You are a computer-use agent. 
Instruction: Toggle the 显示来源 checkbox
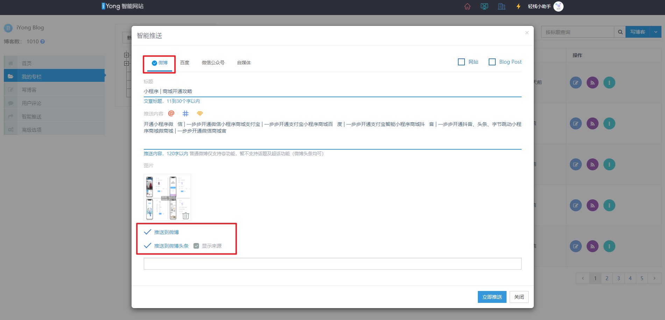pyautogui.click(x=196, y=246)
